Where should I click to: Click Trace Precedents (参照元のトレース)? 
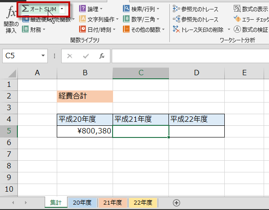(196, 9)
